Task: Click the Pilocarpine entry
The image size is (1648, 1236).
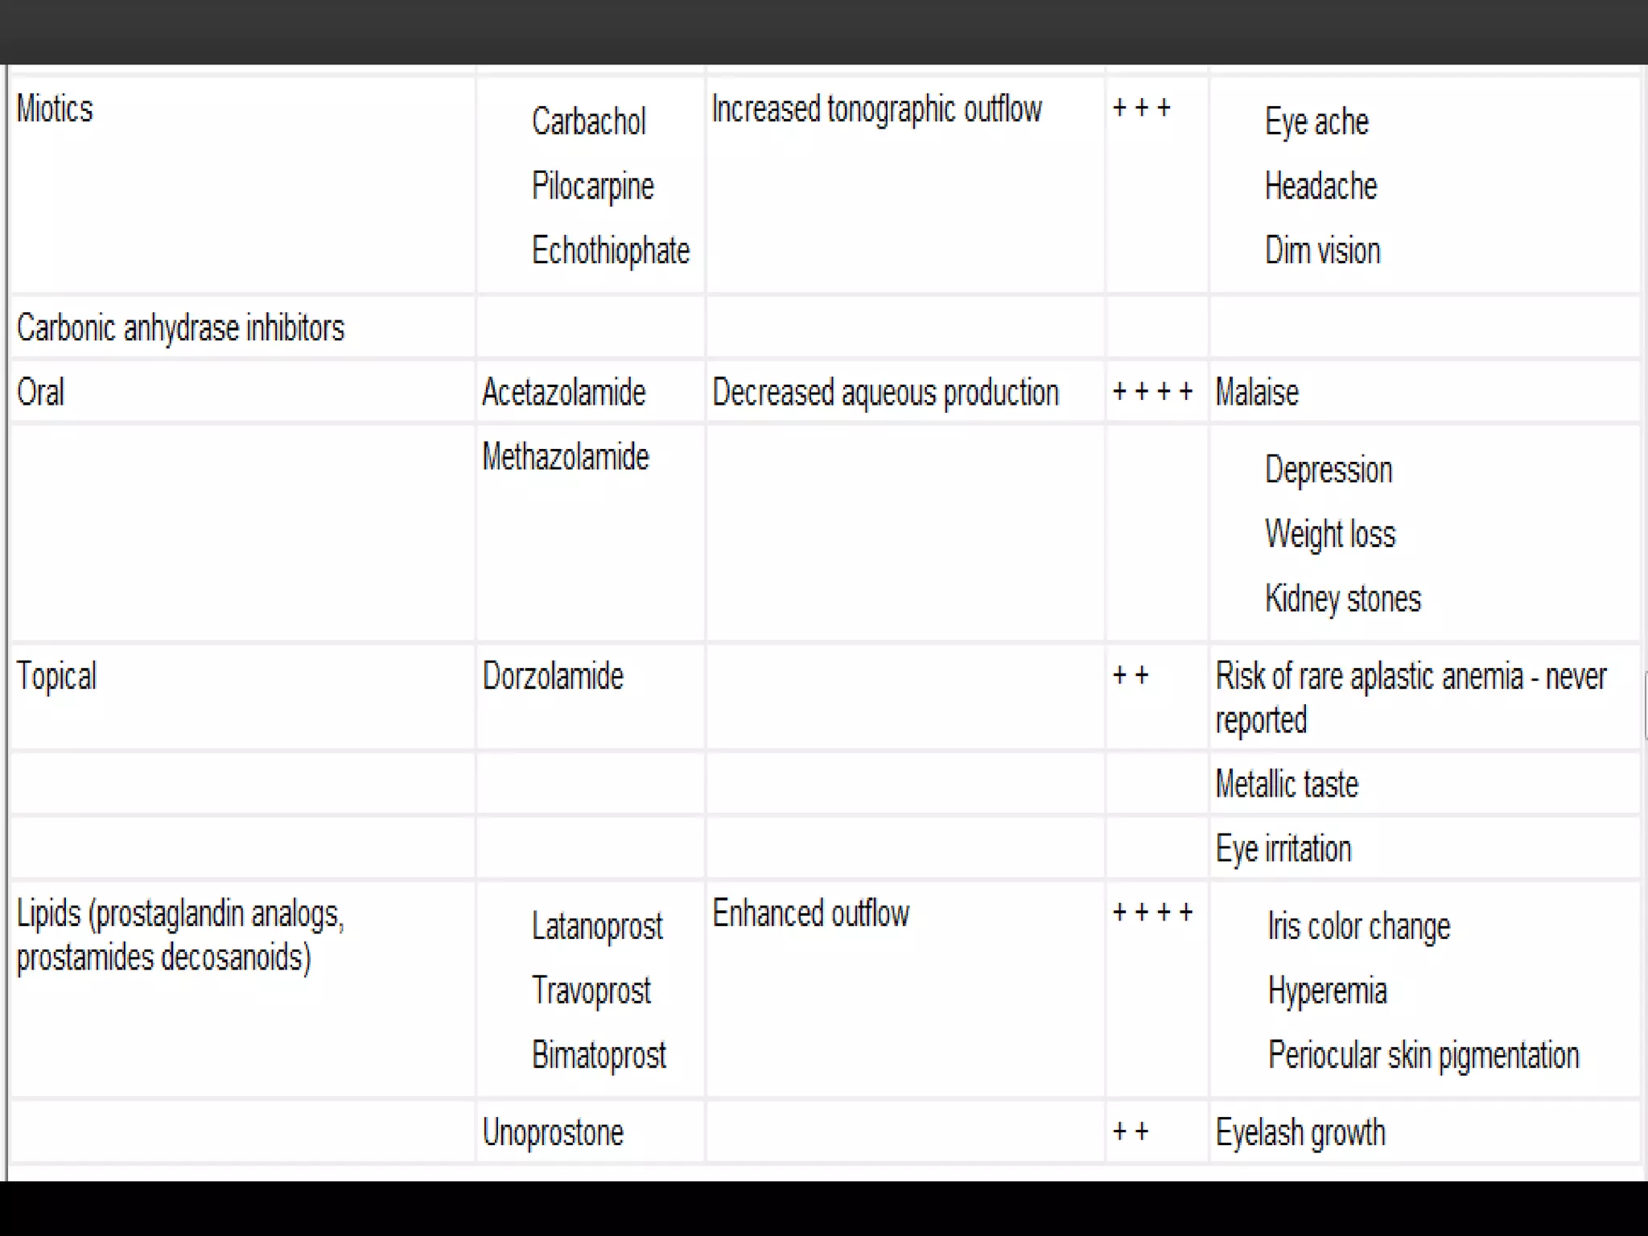Action: coord(593,187)
